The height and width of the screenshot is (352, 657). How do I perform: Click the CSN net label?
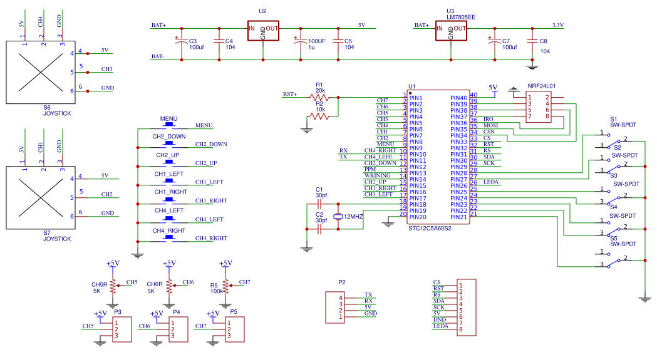point(489,132)
